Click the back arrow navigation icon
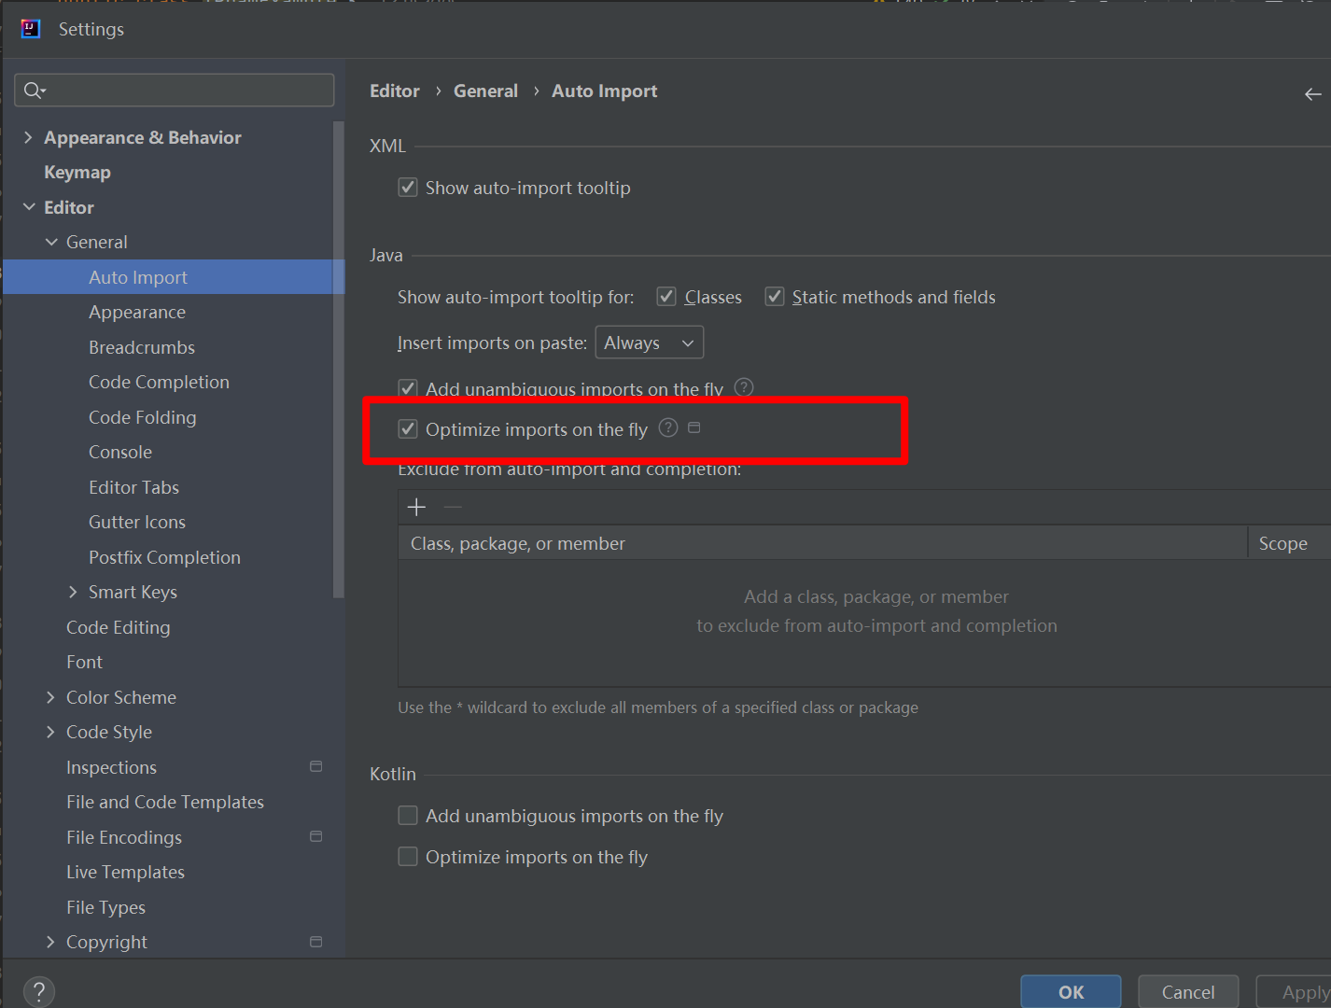Image resolution: width=1331 pixels, height=1008 pixels. click(x=1312, y=93)
